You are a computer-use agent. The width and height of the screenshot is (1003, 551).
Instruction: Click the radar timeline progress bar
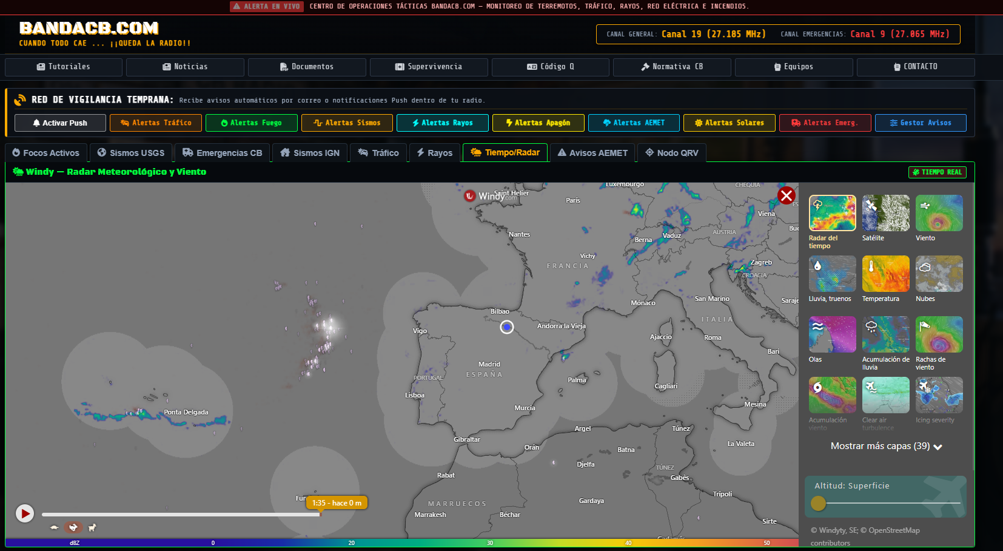pyautogui.click(x=181, y=515)
